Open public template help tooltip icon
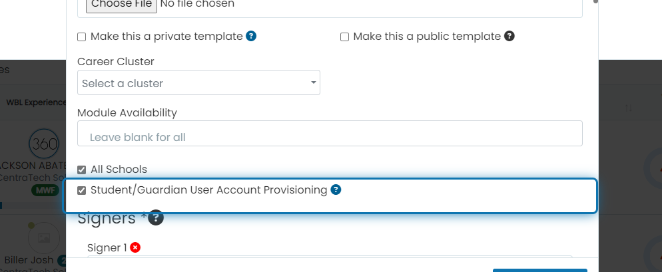This screenshot has width=662, height=272. (509, 37)
